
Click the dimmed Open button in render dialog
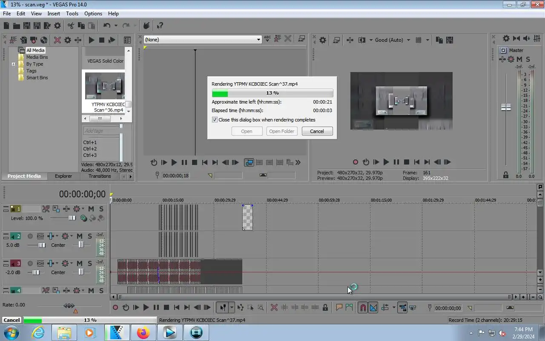tap(247, 131)
